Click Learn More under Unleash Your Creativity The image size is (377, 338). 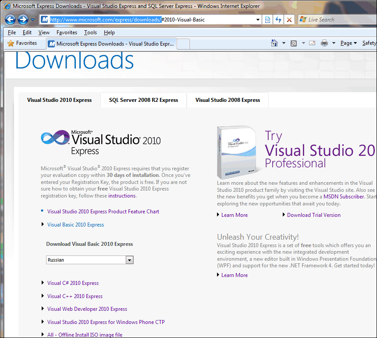coord(235,275)
